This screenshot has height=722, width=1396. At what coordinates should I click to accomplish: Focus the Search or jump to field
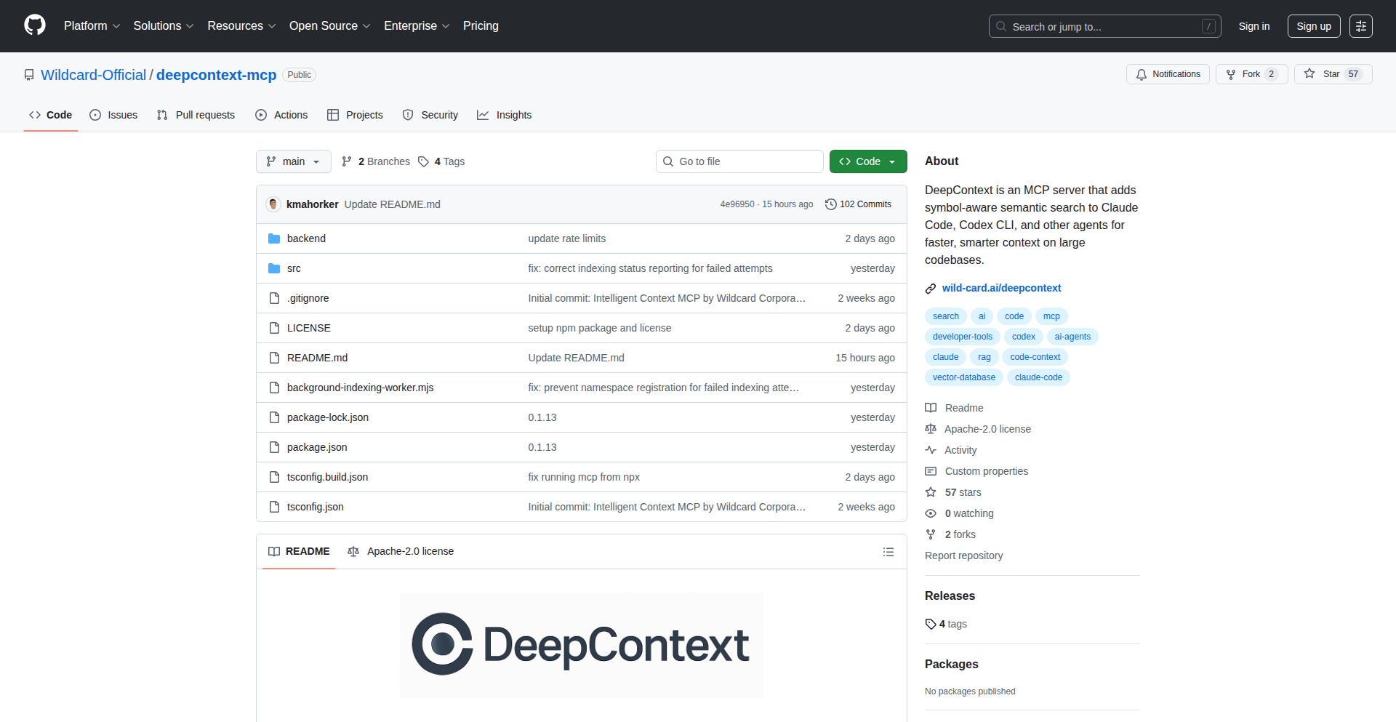[1104, 26]
